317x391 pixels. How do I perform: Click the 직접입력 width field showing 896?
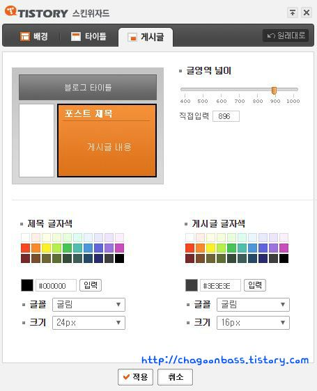[226, 116]
